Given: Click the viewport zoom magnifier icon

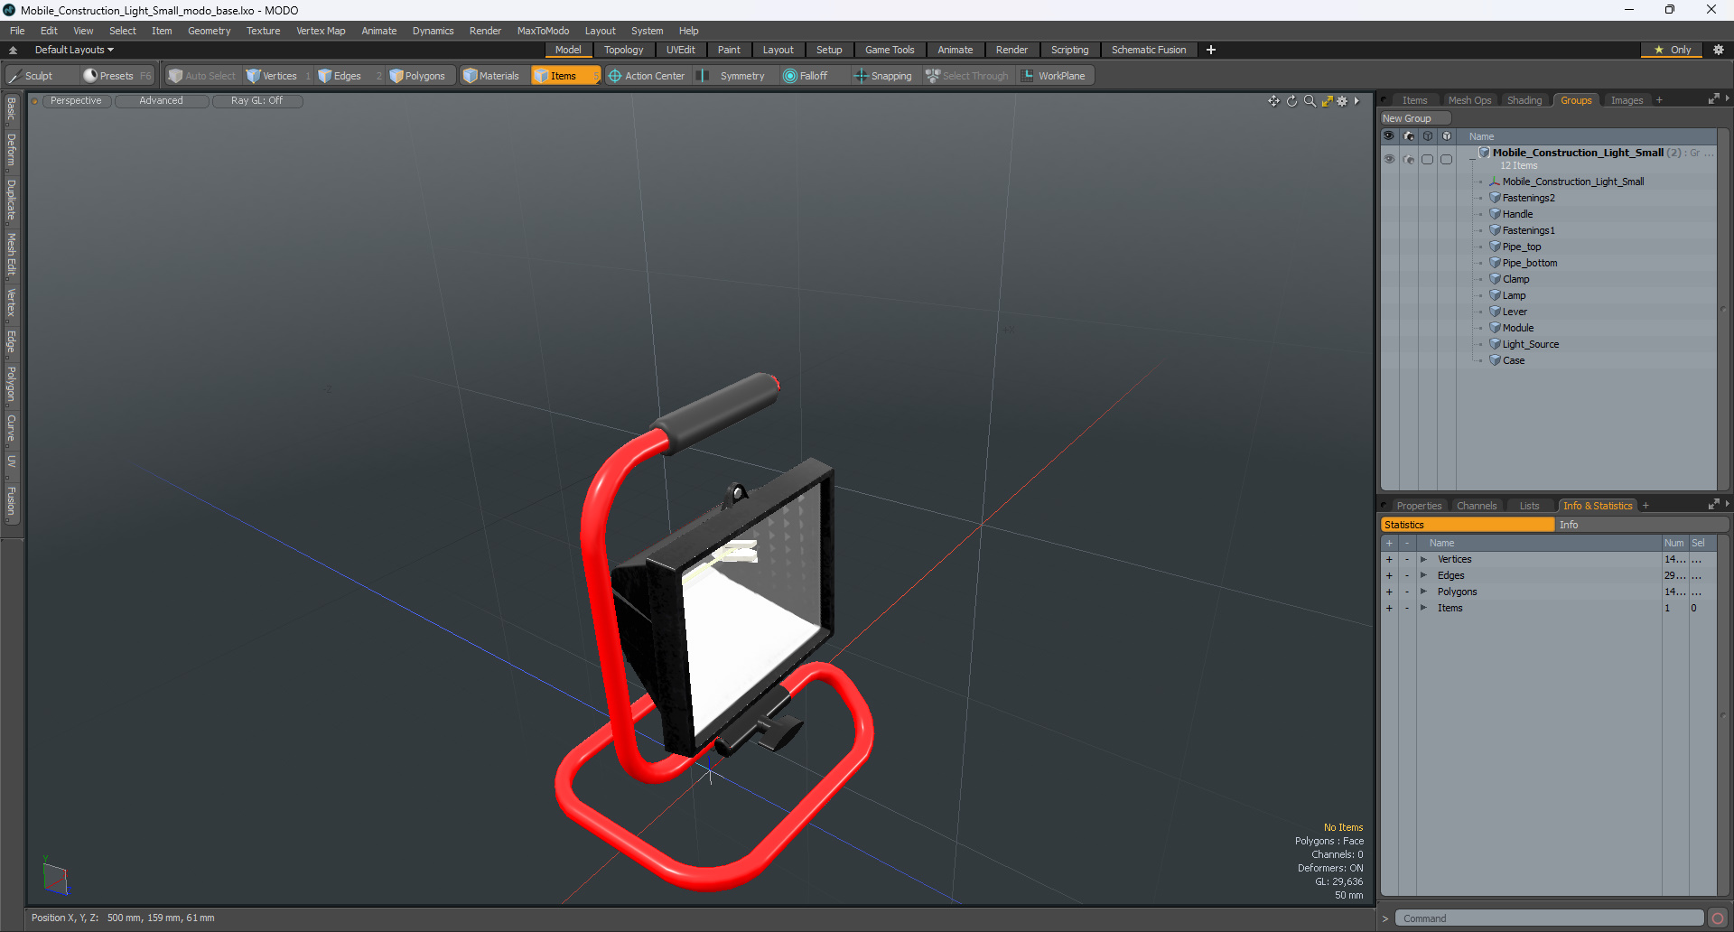Looking at the screenshot, I should coord(1310,101).
